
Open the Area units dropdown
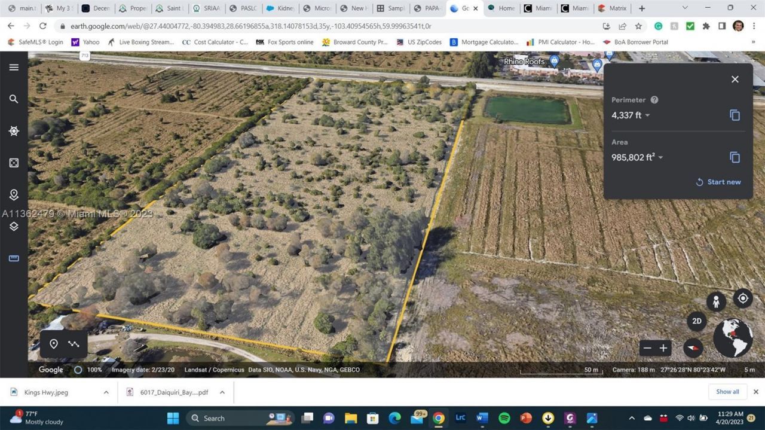(660, 157)
